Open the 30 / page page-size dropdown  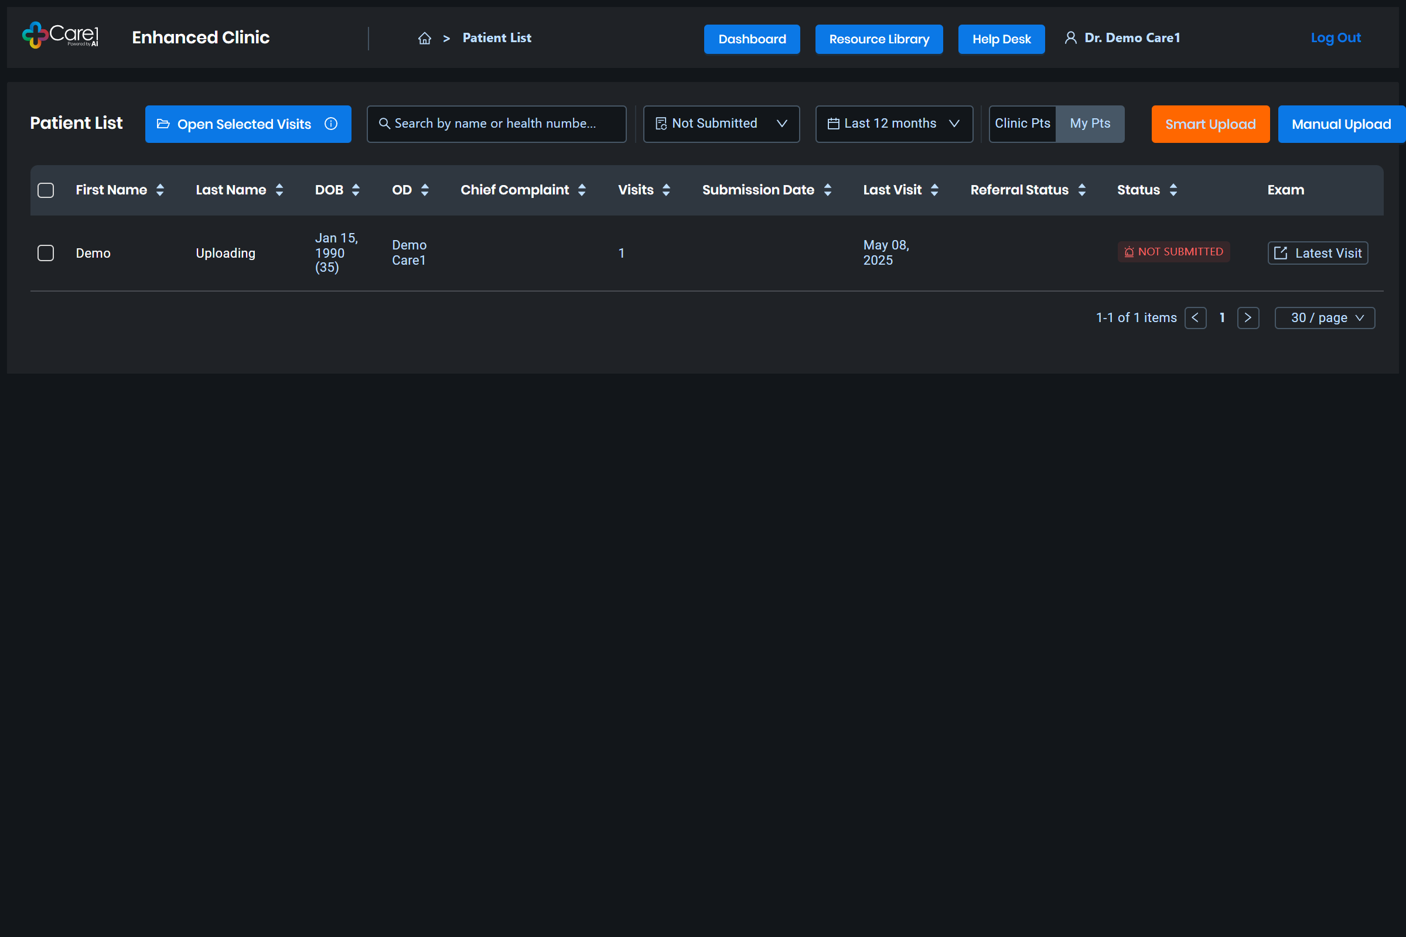coord(1325,317)
